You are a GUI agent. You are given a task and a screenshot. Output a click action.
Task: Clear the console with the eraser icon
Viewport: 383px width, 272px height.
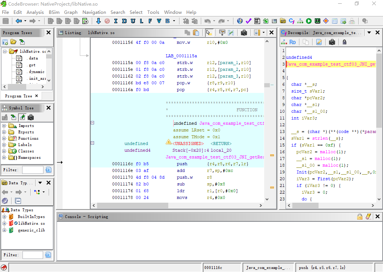[368, 216]
